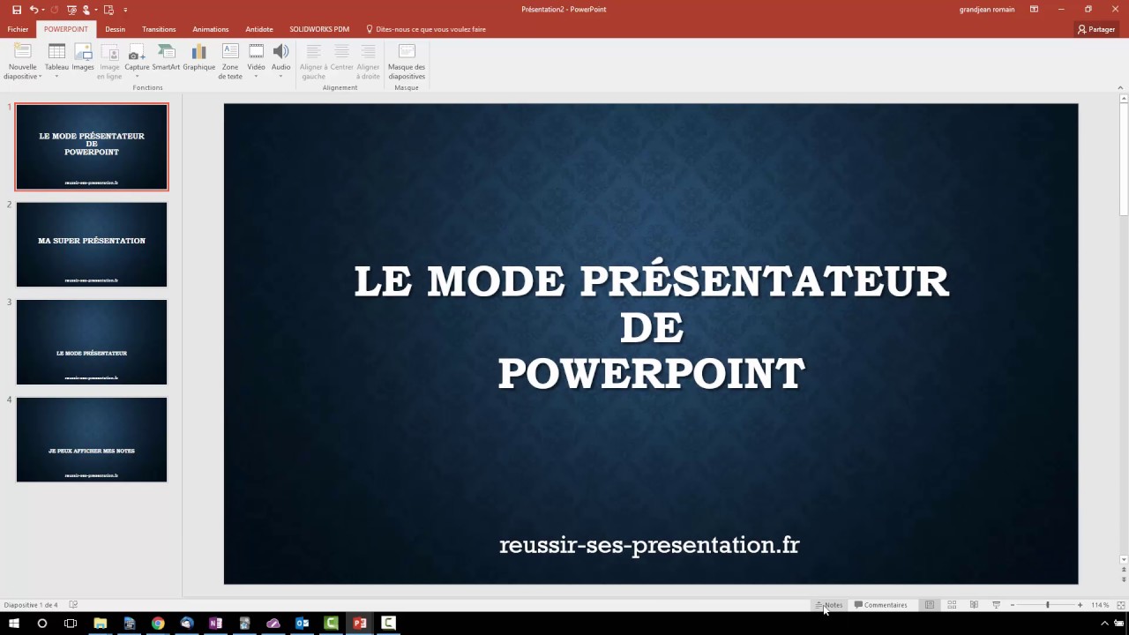Image resolution: width=1129 pixels, height=635 pixels.
Task: Click the Capture screenshot icon
Action: pos(137,51)
